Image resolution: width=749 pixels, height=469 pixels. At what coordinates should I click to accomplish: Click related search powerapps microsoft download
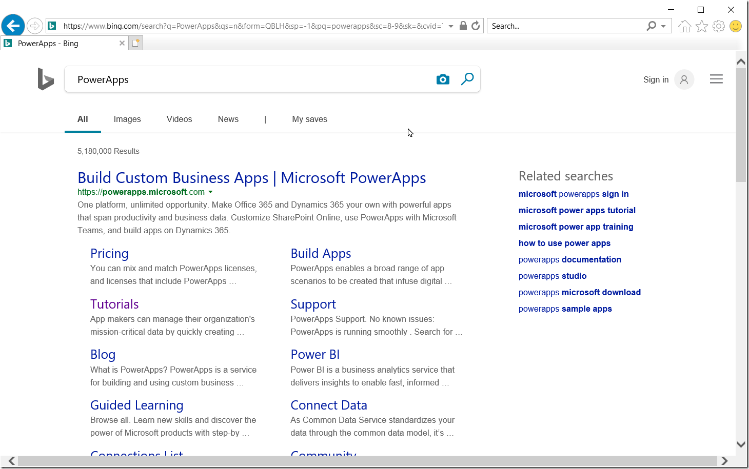pos(580,293)
